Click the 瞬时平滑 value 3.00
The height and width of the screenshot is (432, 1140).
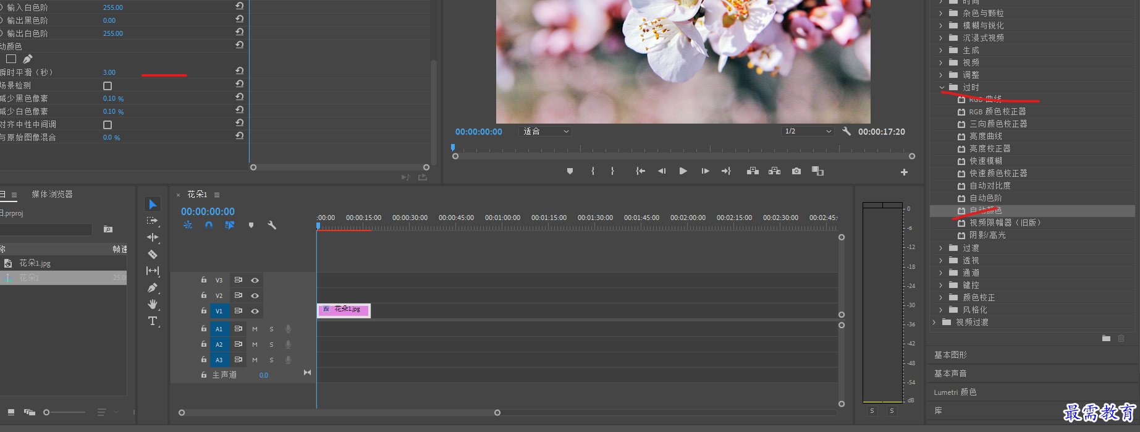tap(109, 72)
